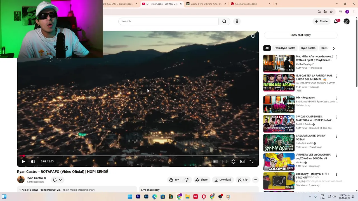Open the Chrome three-dot menu
This screenshot has height=201, width=358.
coord(354,12)
